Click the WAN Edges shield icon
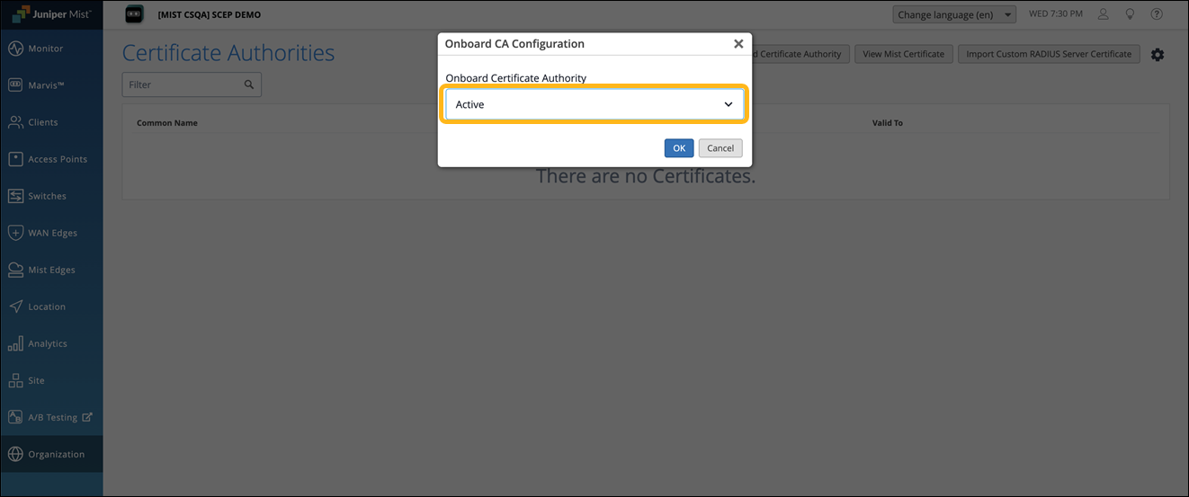The width and height of the screenshot is (1189, 497). [x=15, y=233]
